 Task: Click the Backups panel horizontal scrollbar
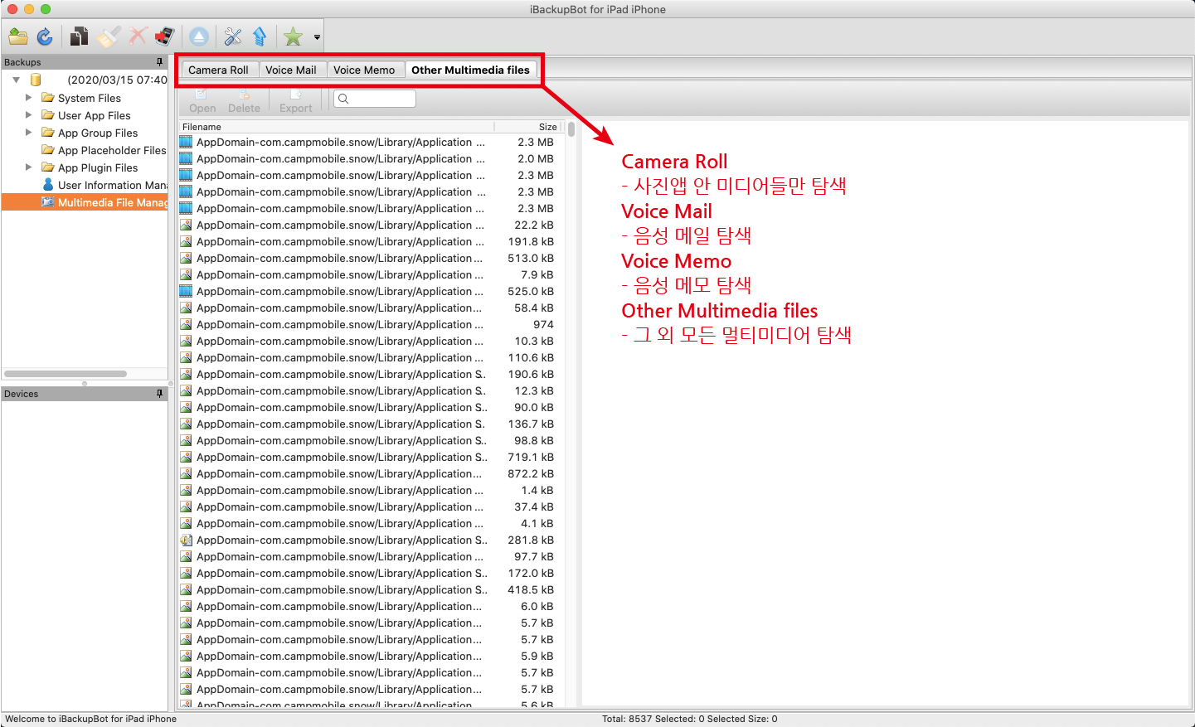coord(66,374)
